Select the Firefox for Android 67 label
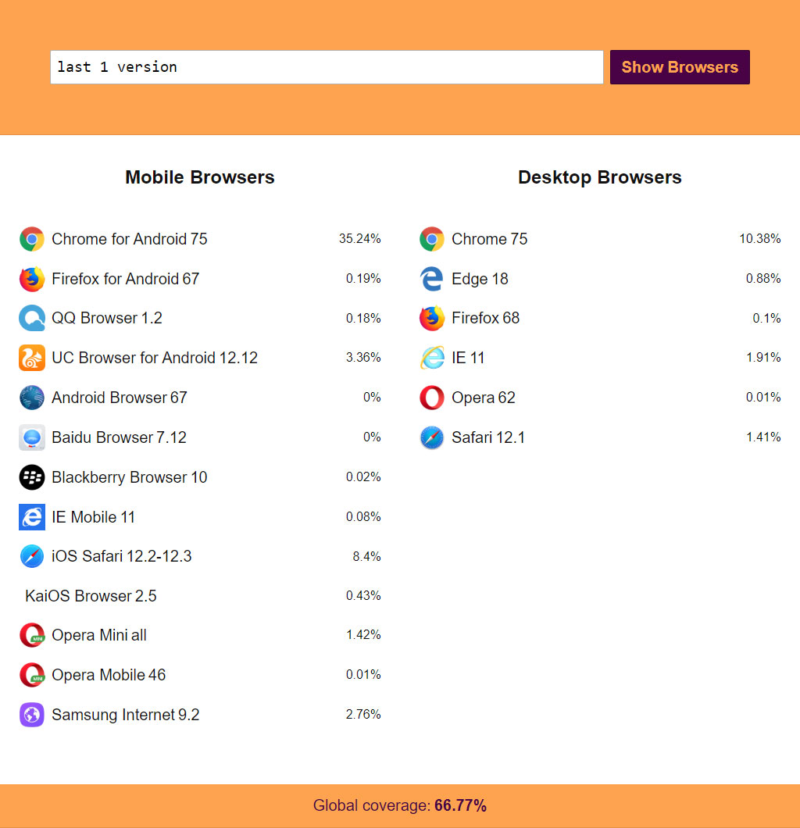Viewport: 800px width, 828px height. pos(125,279)
